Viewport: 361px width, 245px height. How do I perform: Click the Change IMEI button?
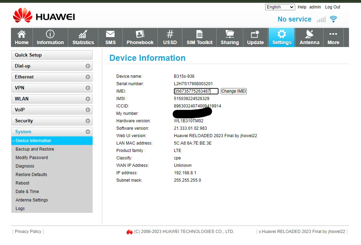click(234, 91)
